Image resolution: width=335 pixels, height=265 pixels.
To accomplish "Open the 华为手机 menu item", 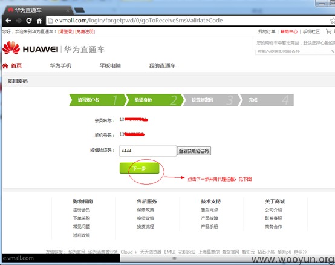I will (60, 65).
